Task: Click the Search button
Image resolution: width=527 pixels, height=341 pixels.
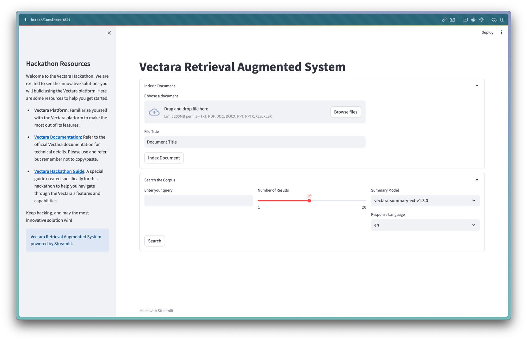Action: [154, 241]
